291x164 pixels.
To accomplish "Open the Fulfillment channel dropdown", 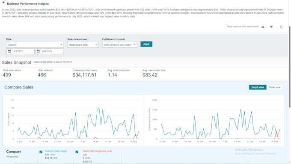I will tap(119, 45).
